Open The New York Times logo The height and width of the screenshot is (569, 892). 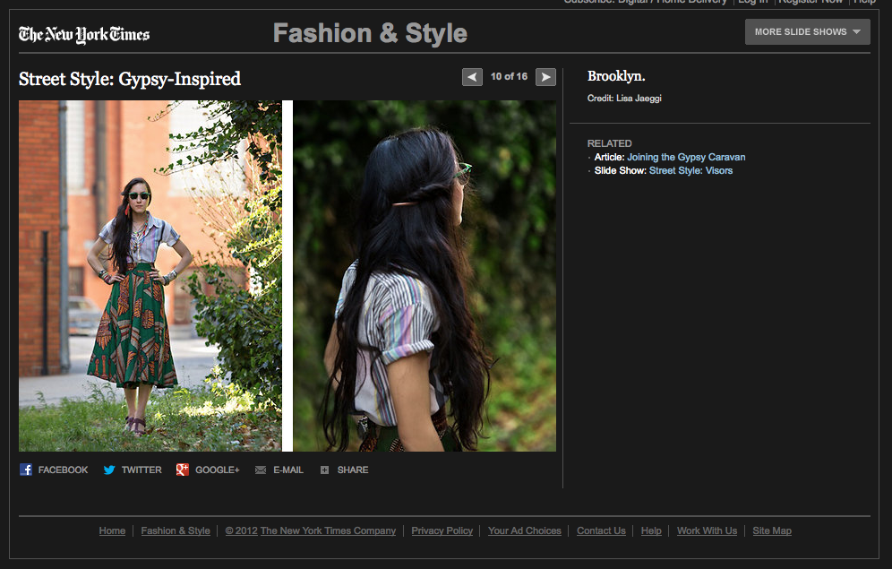point(84,35)
